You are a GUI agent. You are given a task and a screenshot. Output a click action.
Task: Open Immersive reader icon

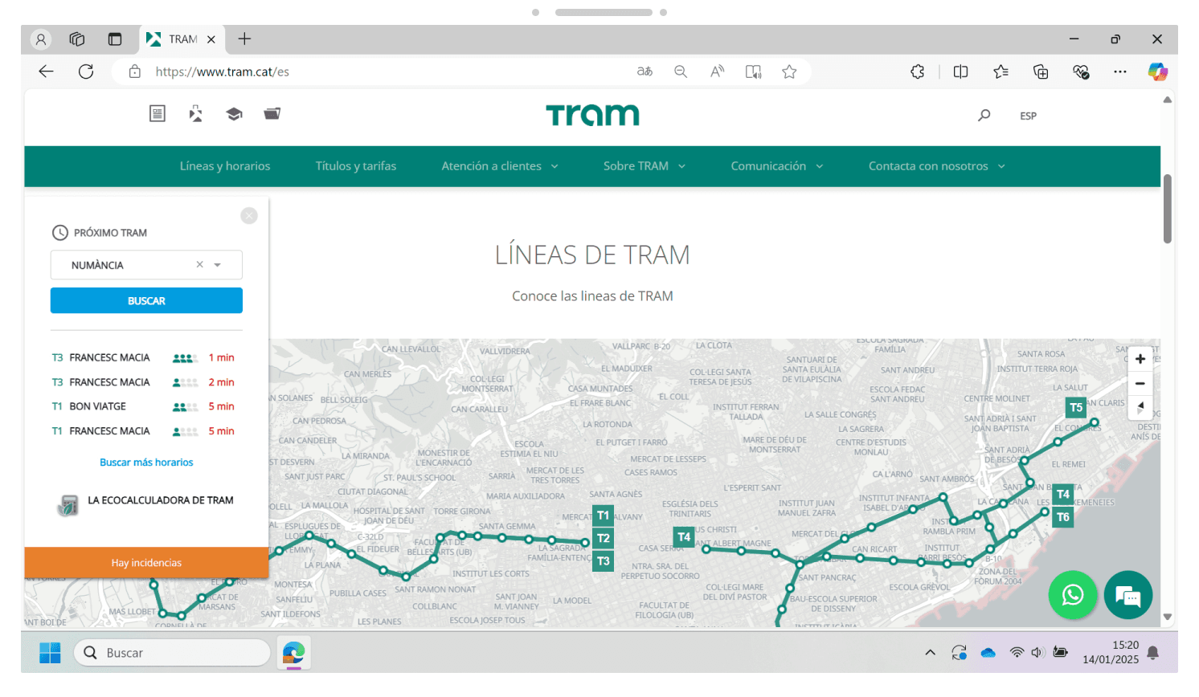click(753, 71)
